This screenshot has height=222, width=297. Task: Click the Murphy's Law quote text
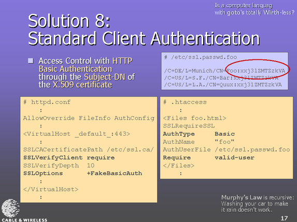(x=258, y=204)
